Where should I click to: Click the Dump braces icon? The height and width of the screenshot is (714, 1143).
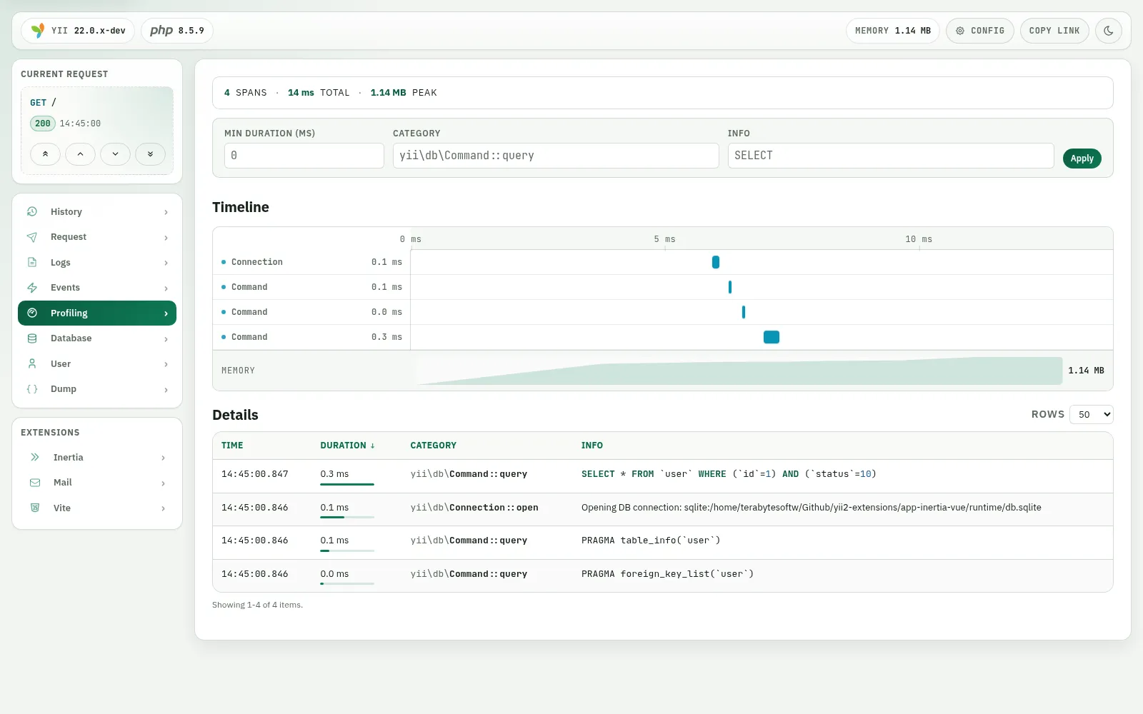pos(32,389)
